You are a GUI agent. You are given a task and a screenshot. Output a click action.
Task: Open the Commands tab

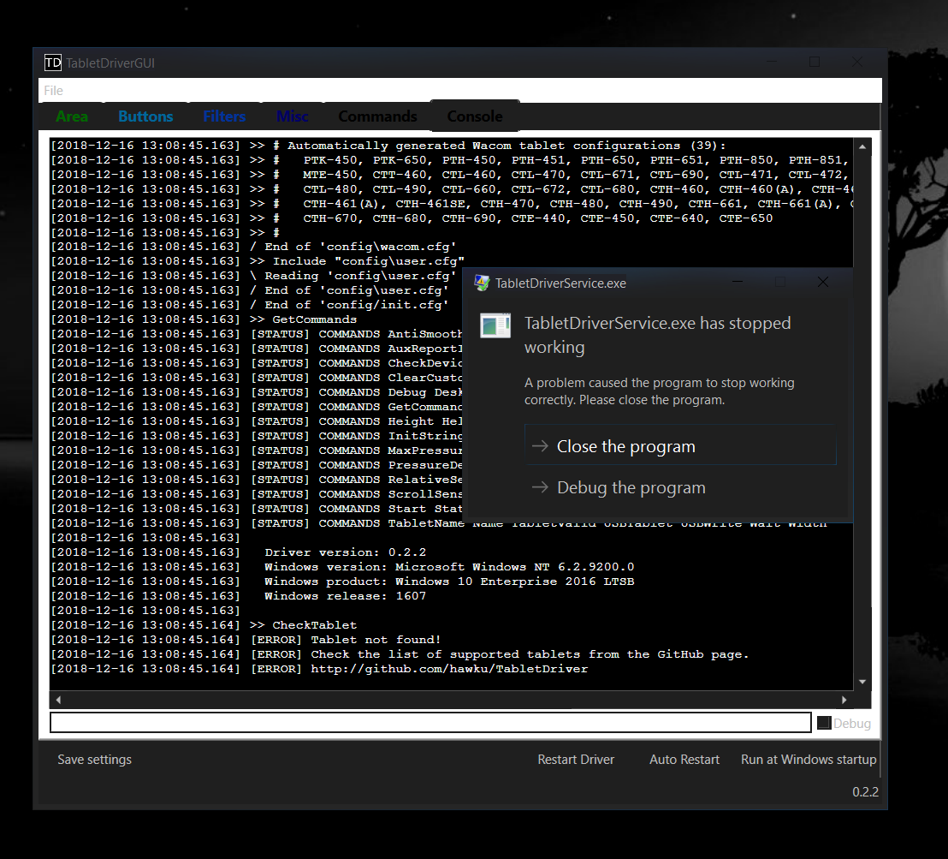[x=377, y=116]
